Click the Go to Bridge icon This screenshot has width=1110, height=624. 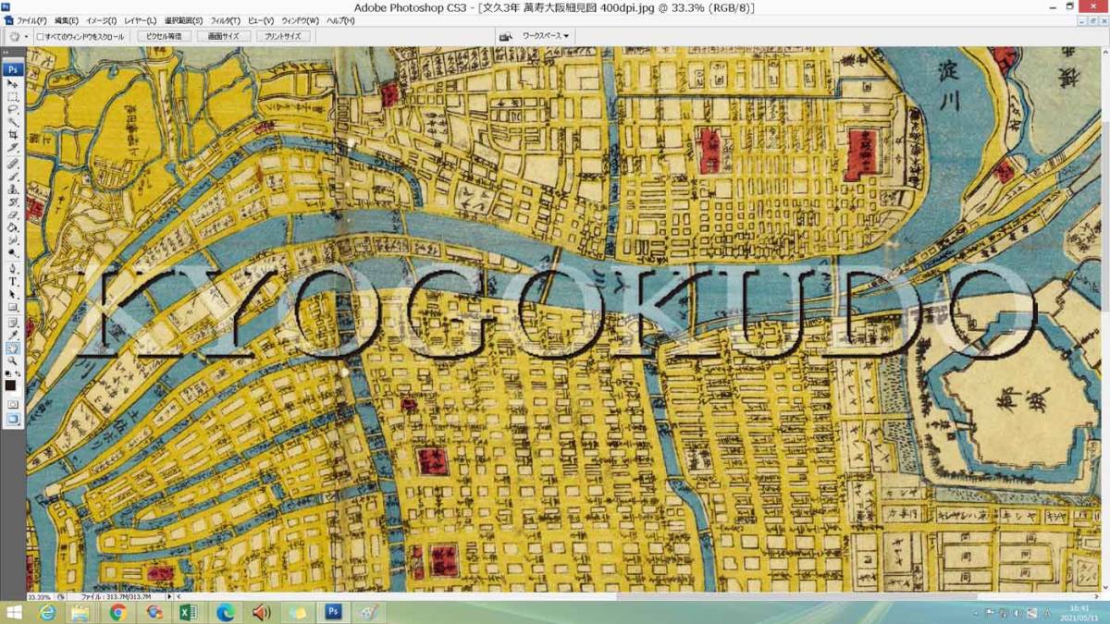coord(506,36)
